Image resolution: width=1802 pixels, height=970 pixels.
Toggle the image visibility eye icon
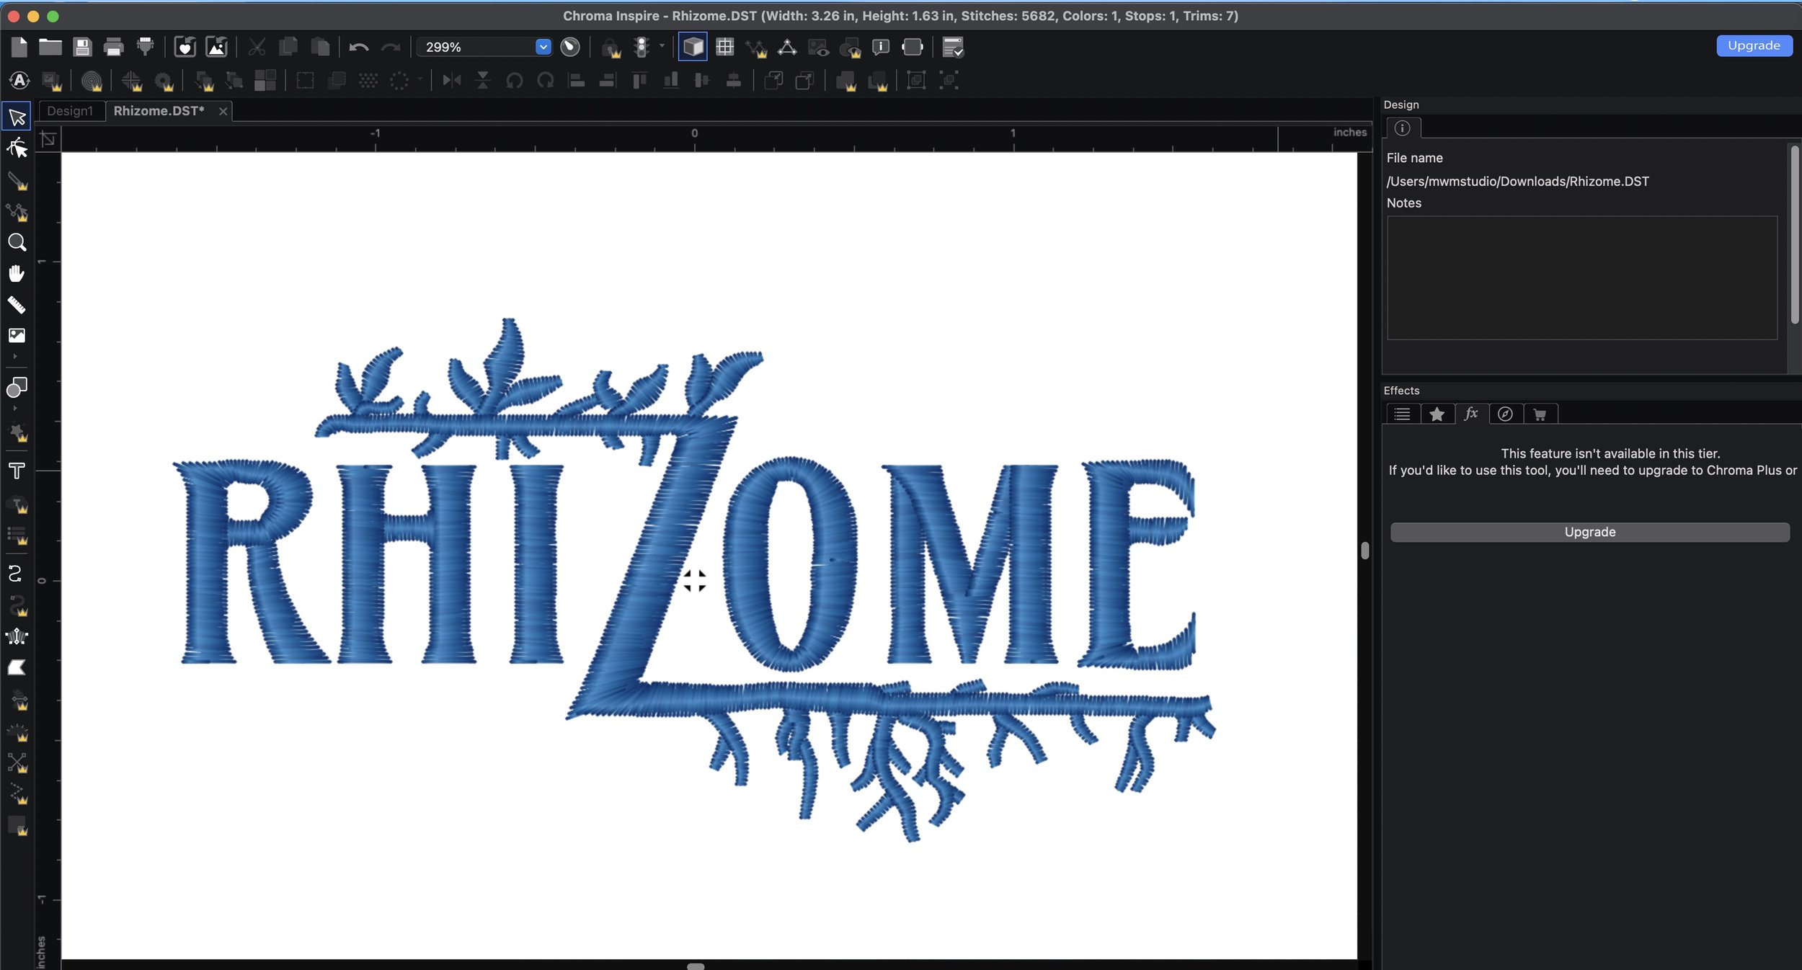point(818,48)
